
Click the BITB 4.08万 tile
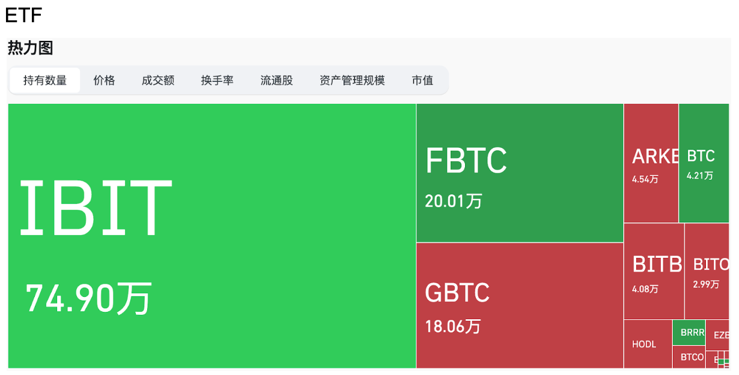tap(654, 271)
